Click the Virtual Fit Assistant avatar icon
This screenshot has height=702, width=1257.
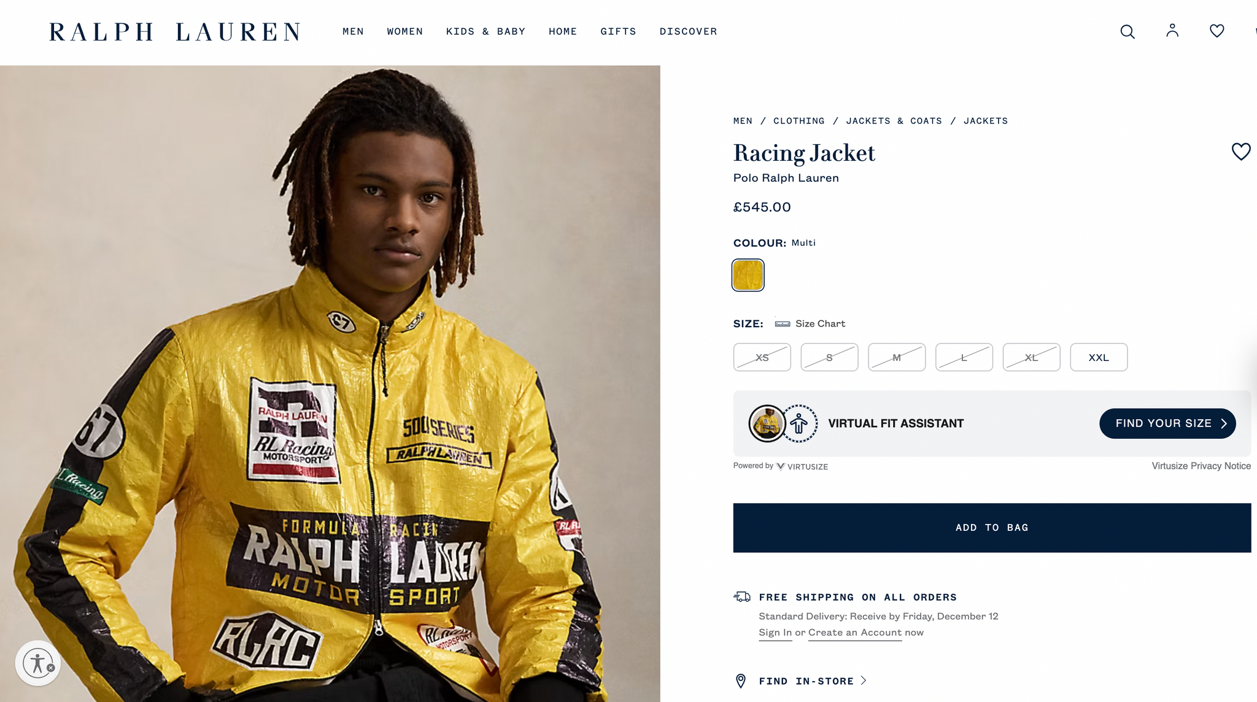799,423
